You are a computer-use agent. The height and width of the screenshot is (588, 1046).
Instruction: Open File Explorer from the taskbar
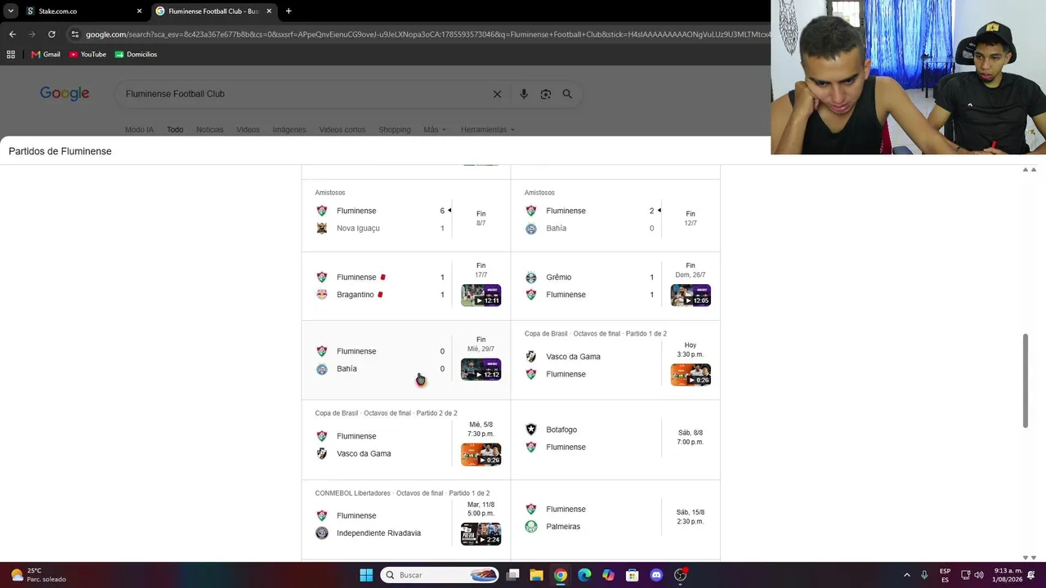[537, 575]
